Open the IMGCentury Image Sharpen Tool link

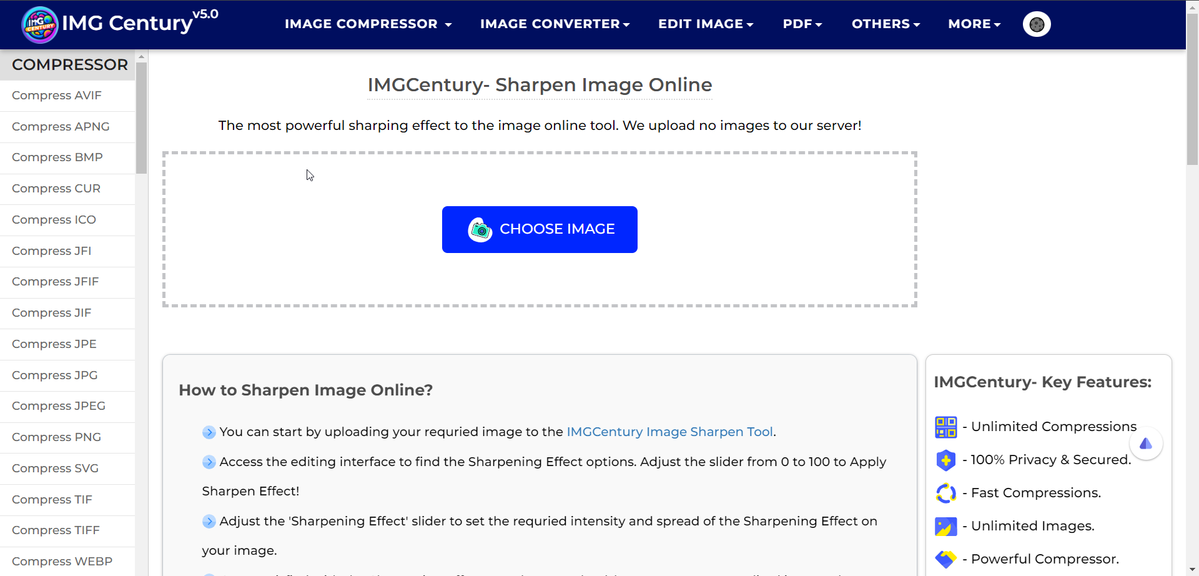tap(669, 432)
